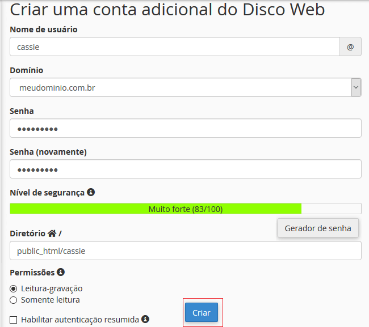Viewport: 369px width, 327px height.
Task: Select the Leitura-gravação radio button
Action: [14, 288]
